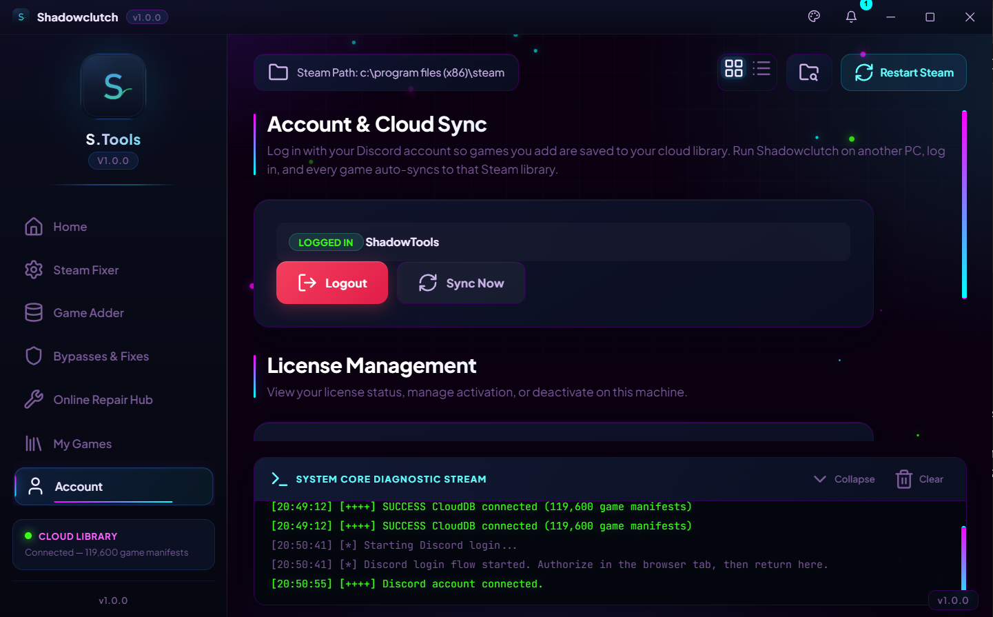Click the Restart Steam button

[x=903, y=72]
